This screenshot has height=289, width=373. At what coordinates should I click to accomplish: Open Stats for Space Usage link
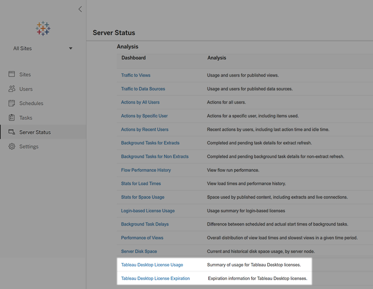coord(143,197)
